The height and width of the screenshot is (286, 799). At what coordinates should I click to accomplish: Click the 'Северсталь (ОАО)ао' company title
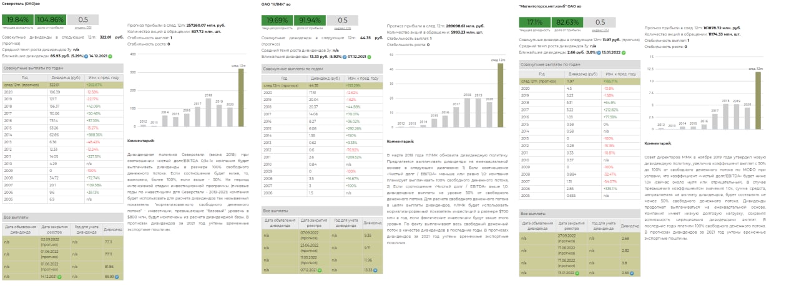point(19,4)
